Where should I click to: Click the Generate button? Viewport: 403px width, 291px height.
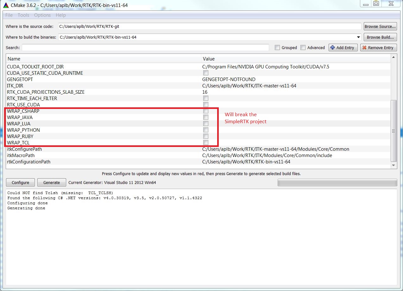click(52, 182)
